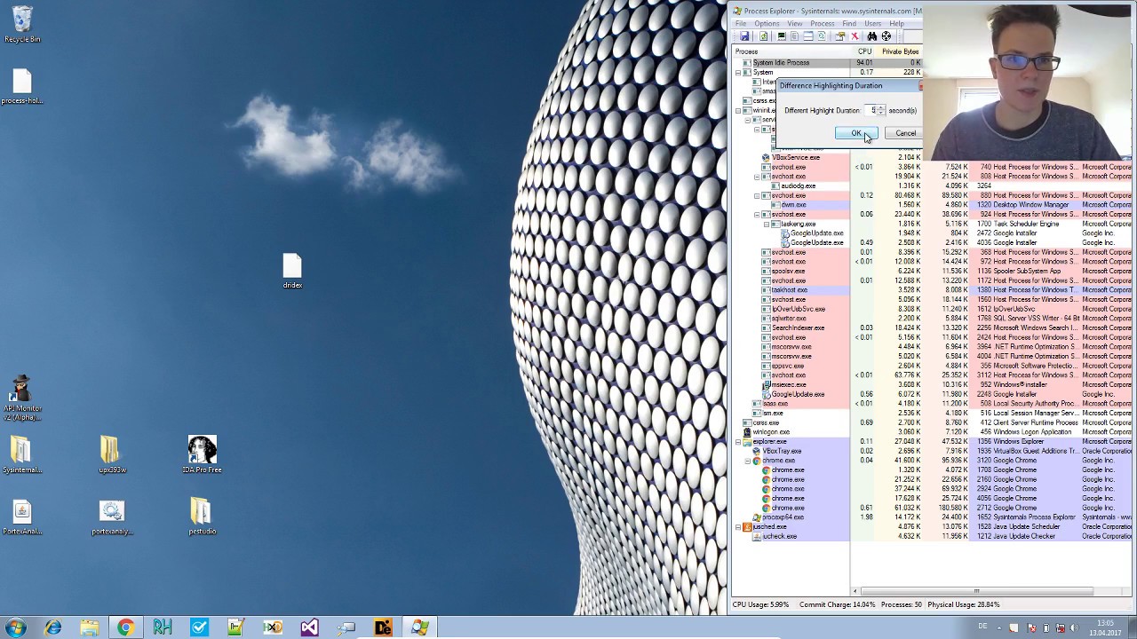Screen dimensions: 1137x639
Task: Open Windows Explorer folder from the taskbar
Action: (x=89, y=627)
